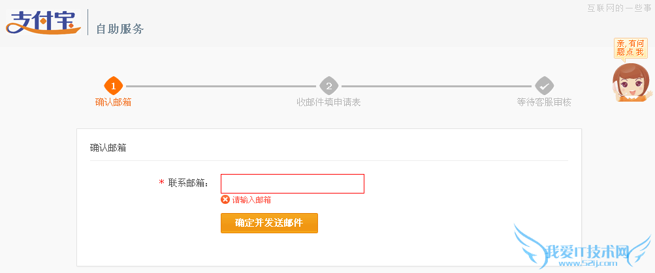The image size is (655, 273).
Task: Click the 确认邮箱 section heading
Action: (x=108, y=148)
